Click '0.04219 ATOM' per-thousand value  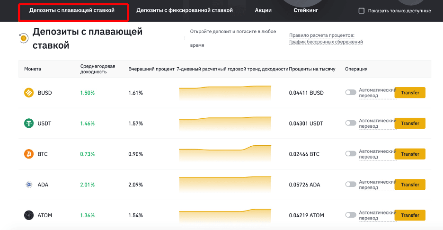(x=307, y=215)
